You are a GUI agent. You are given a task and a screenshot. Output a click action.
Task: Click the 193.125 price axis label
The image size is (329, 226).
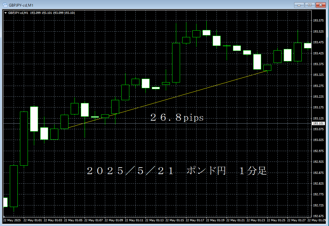[x=318, y=119]
